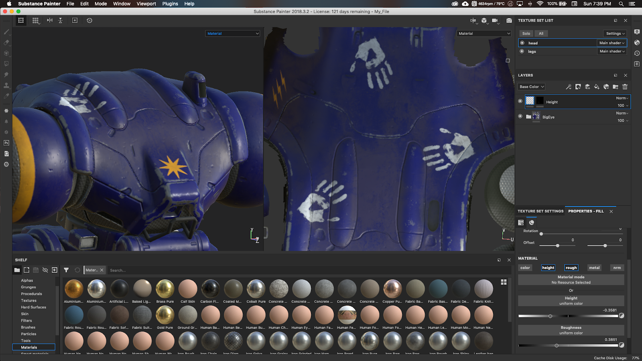Delete the selected layer with trash icon

(625, 87)
